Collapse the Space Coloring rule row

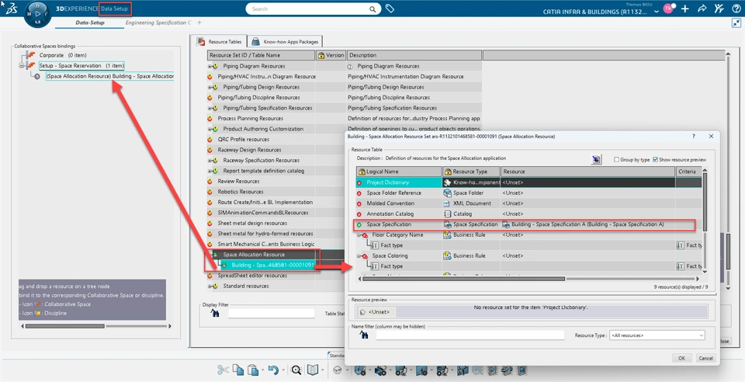click(x=359, y=255)
